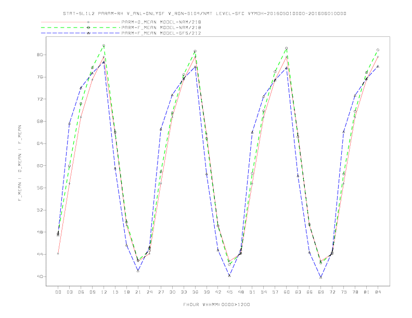Click x-axis tick label 57
The width and height of the screenshot is (412, 318).
pyautogui.click(x=275, y=292)
